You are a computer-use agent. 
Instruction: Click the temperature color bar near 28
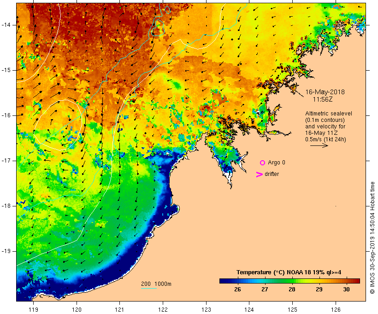coord(292,281)
